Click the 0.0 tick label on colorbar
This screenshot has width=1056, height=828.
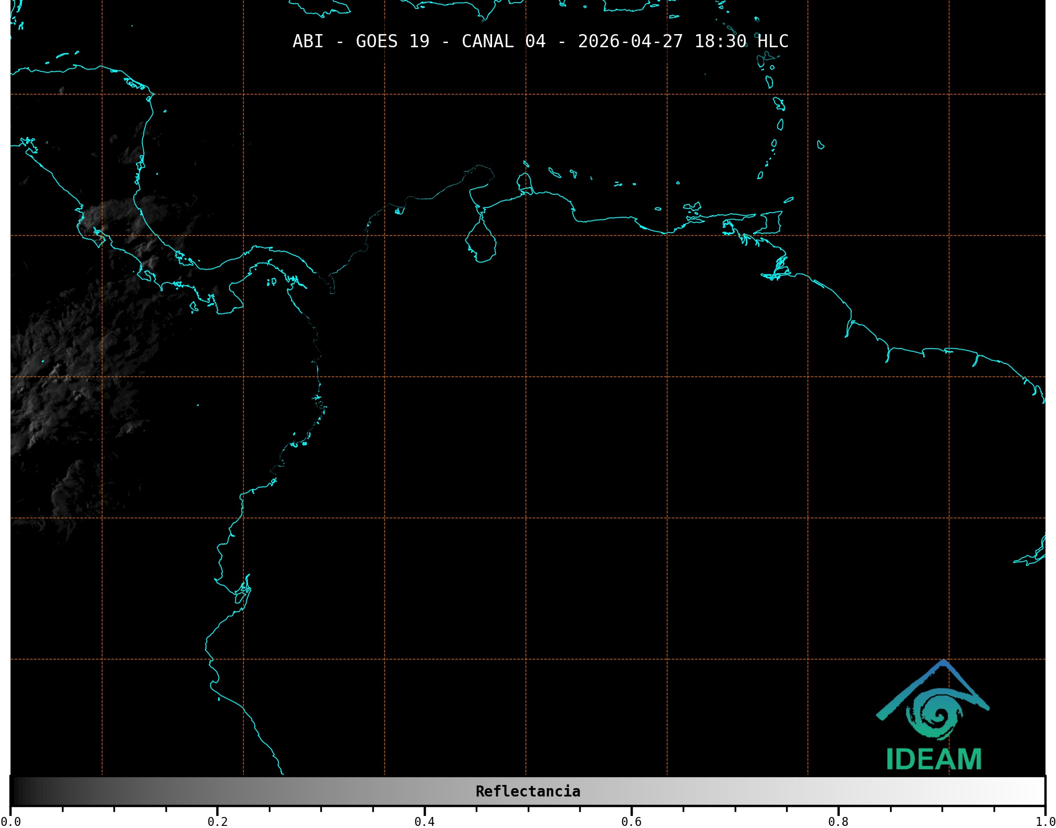coord(11,822)
